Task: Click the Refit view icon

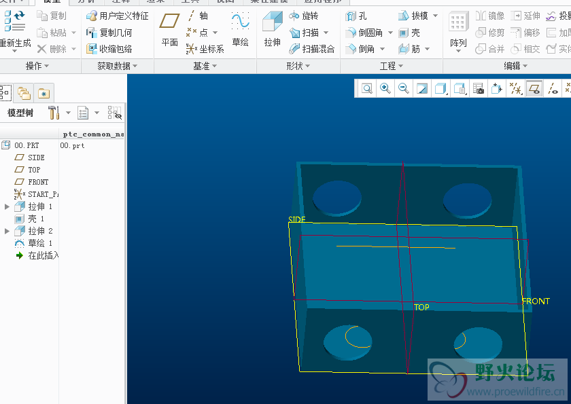Action: pyautogui.click(x=367, y=88)
